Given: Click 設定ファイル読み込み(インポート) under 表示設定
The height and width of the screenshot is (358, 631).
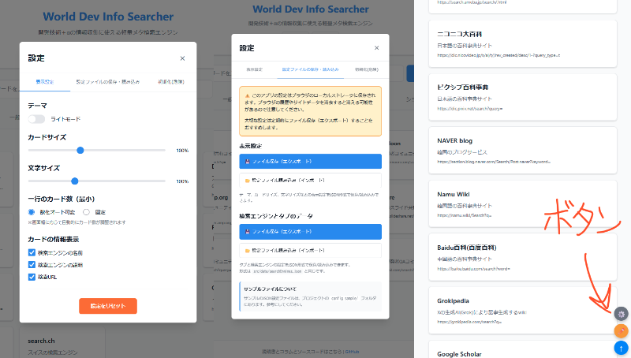Looking at the screenshot, I should pos(310,181).
